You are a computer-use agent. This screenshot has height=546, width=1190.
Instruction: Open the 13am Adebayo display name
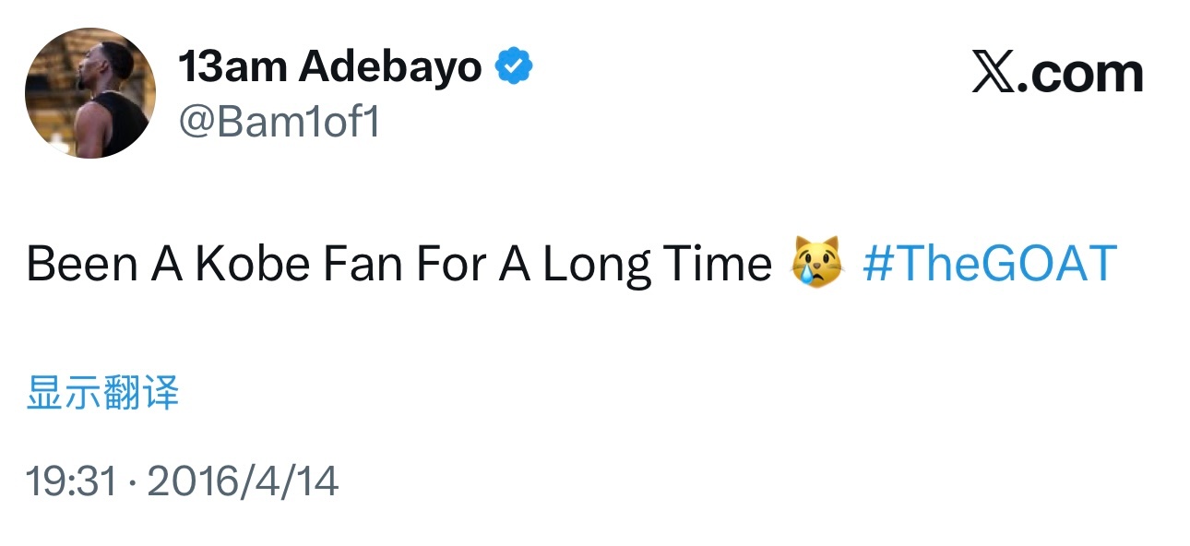[x=329, y=68]
